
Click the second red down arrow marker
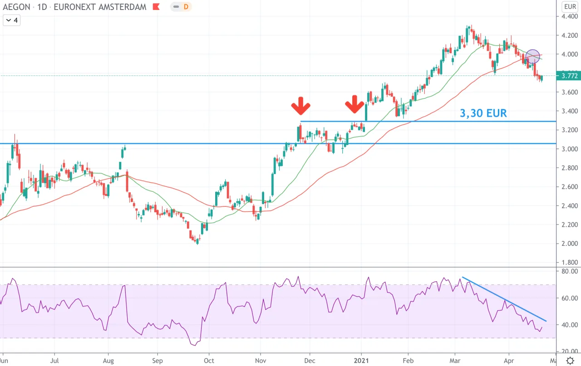355,105
